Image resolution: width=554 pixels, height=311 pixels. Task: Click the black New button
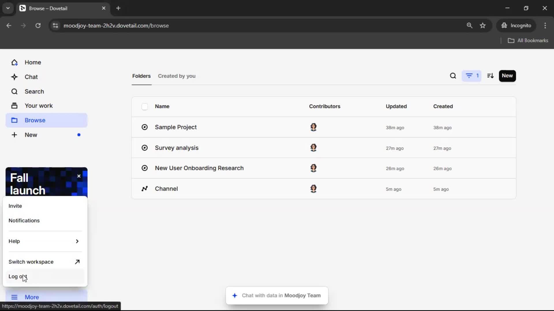pyautogui.click(x=507, y=76)
